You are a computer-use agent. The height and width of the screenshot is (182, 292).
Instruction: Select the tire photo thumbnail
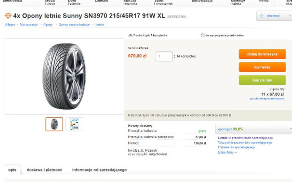tap(54, 124)
